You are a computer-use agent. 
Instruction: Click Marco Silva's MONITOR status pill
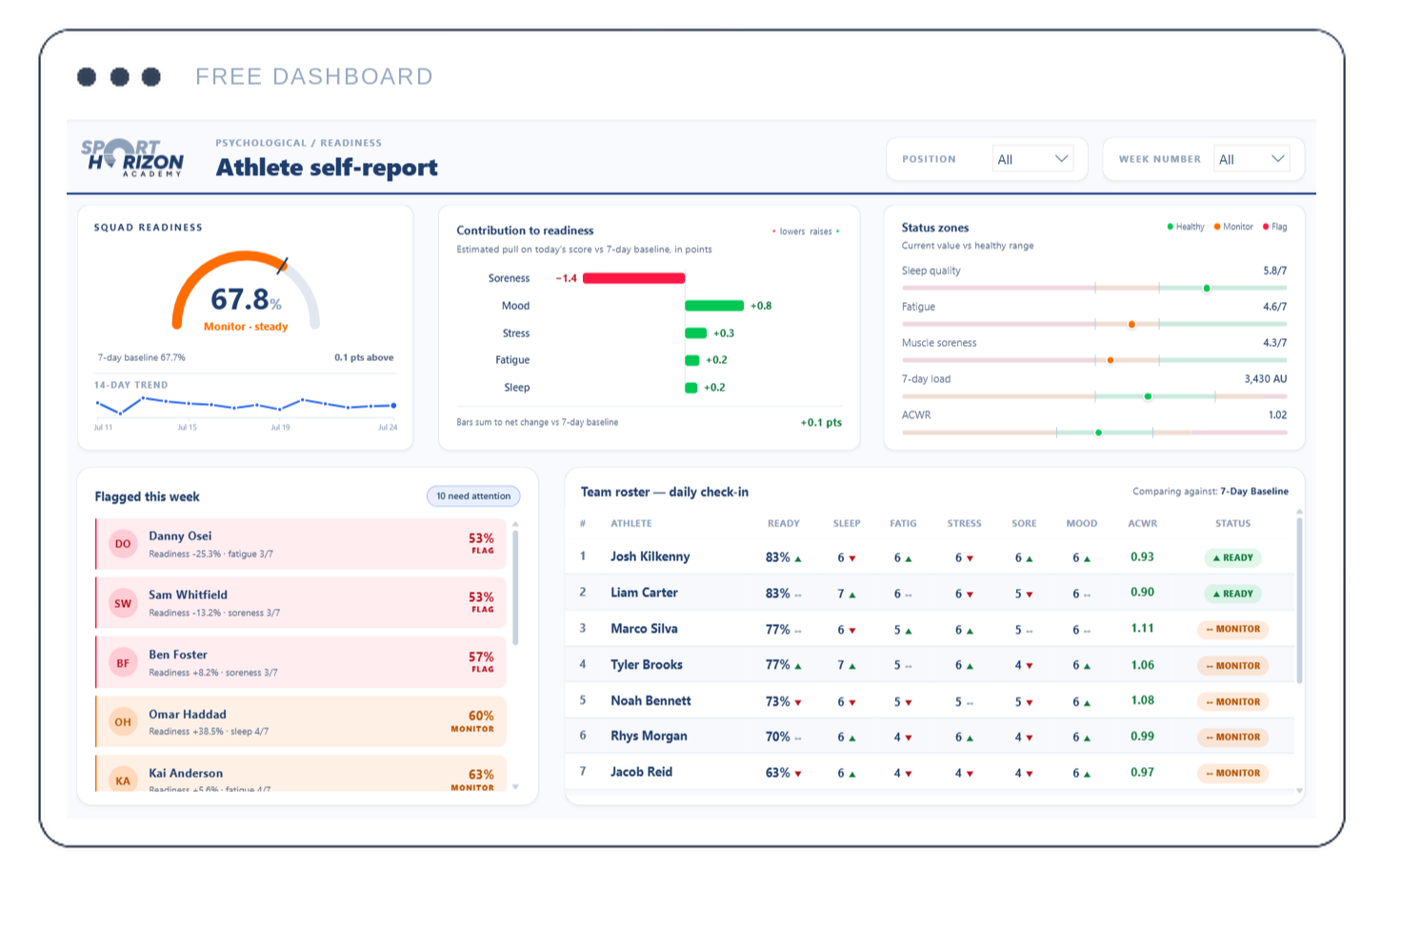pyautogui.click(x=1233, y=629)
